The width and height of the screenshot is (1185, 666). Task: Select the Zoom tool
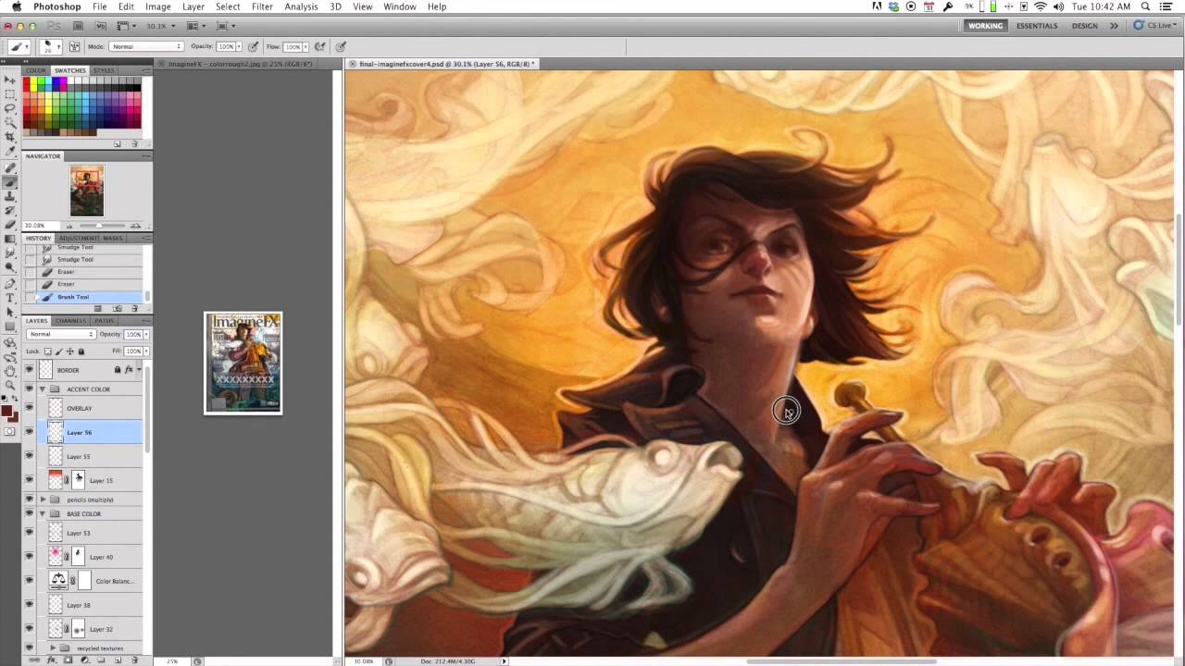10,385
